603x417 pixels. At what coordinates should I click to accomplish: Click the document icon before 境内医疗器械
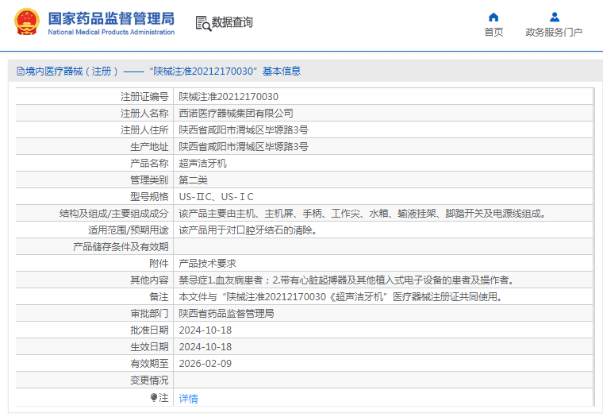[x=20, y=71]
